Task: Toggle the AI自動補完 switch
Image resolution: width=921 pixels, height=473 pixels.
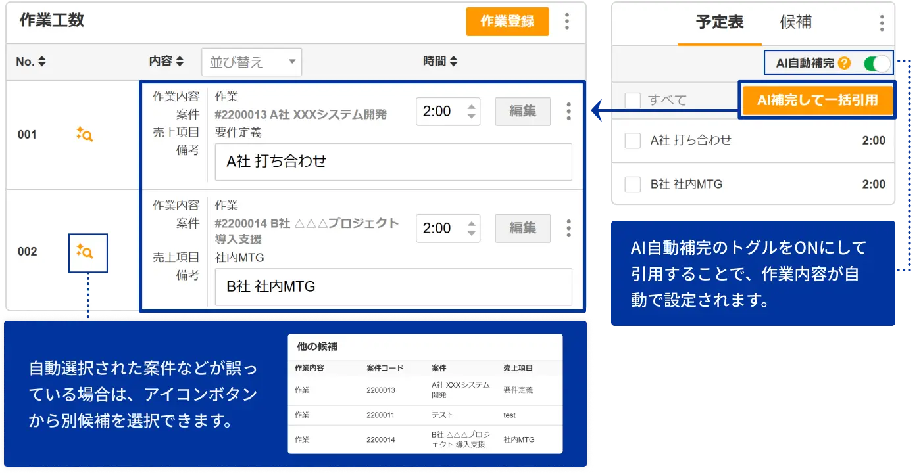Action: pos(877,64)
